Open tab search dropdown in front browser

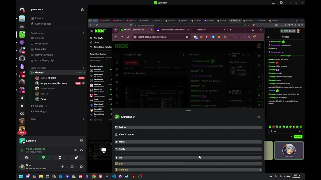tap(116, 30)
